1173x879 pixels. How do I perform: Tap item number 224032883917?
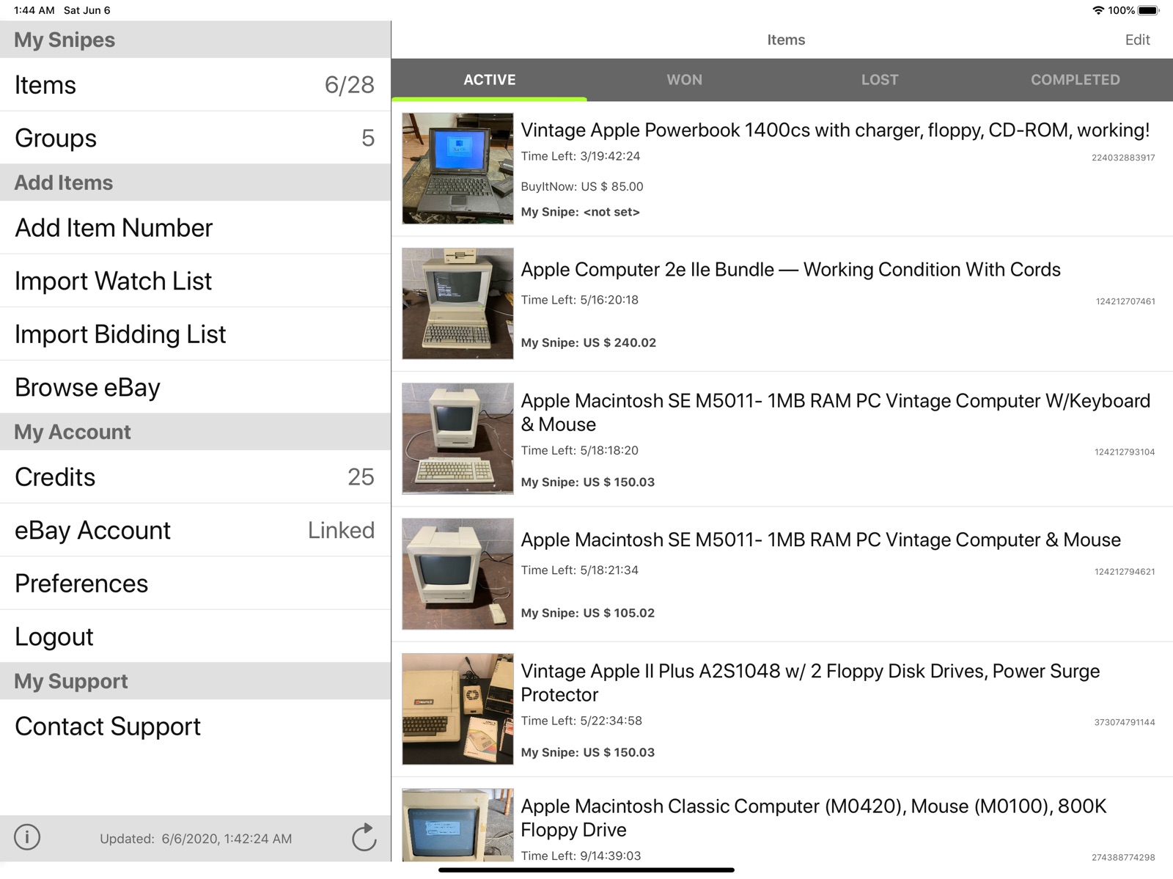coord(1123,158)
